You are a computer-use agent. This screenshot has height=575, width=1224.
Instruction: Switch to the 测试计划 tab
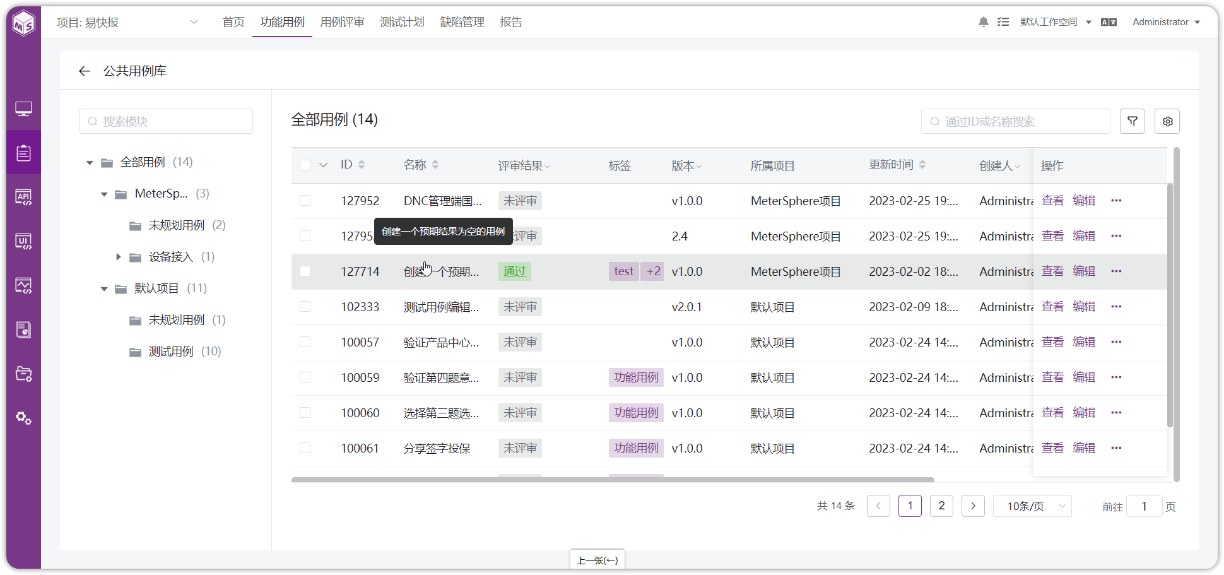402,22
